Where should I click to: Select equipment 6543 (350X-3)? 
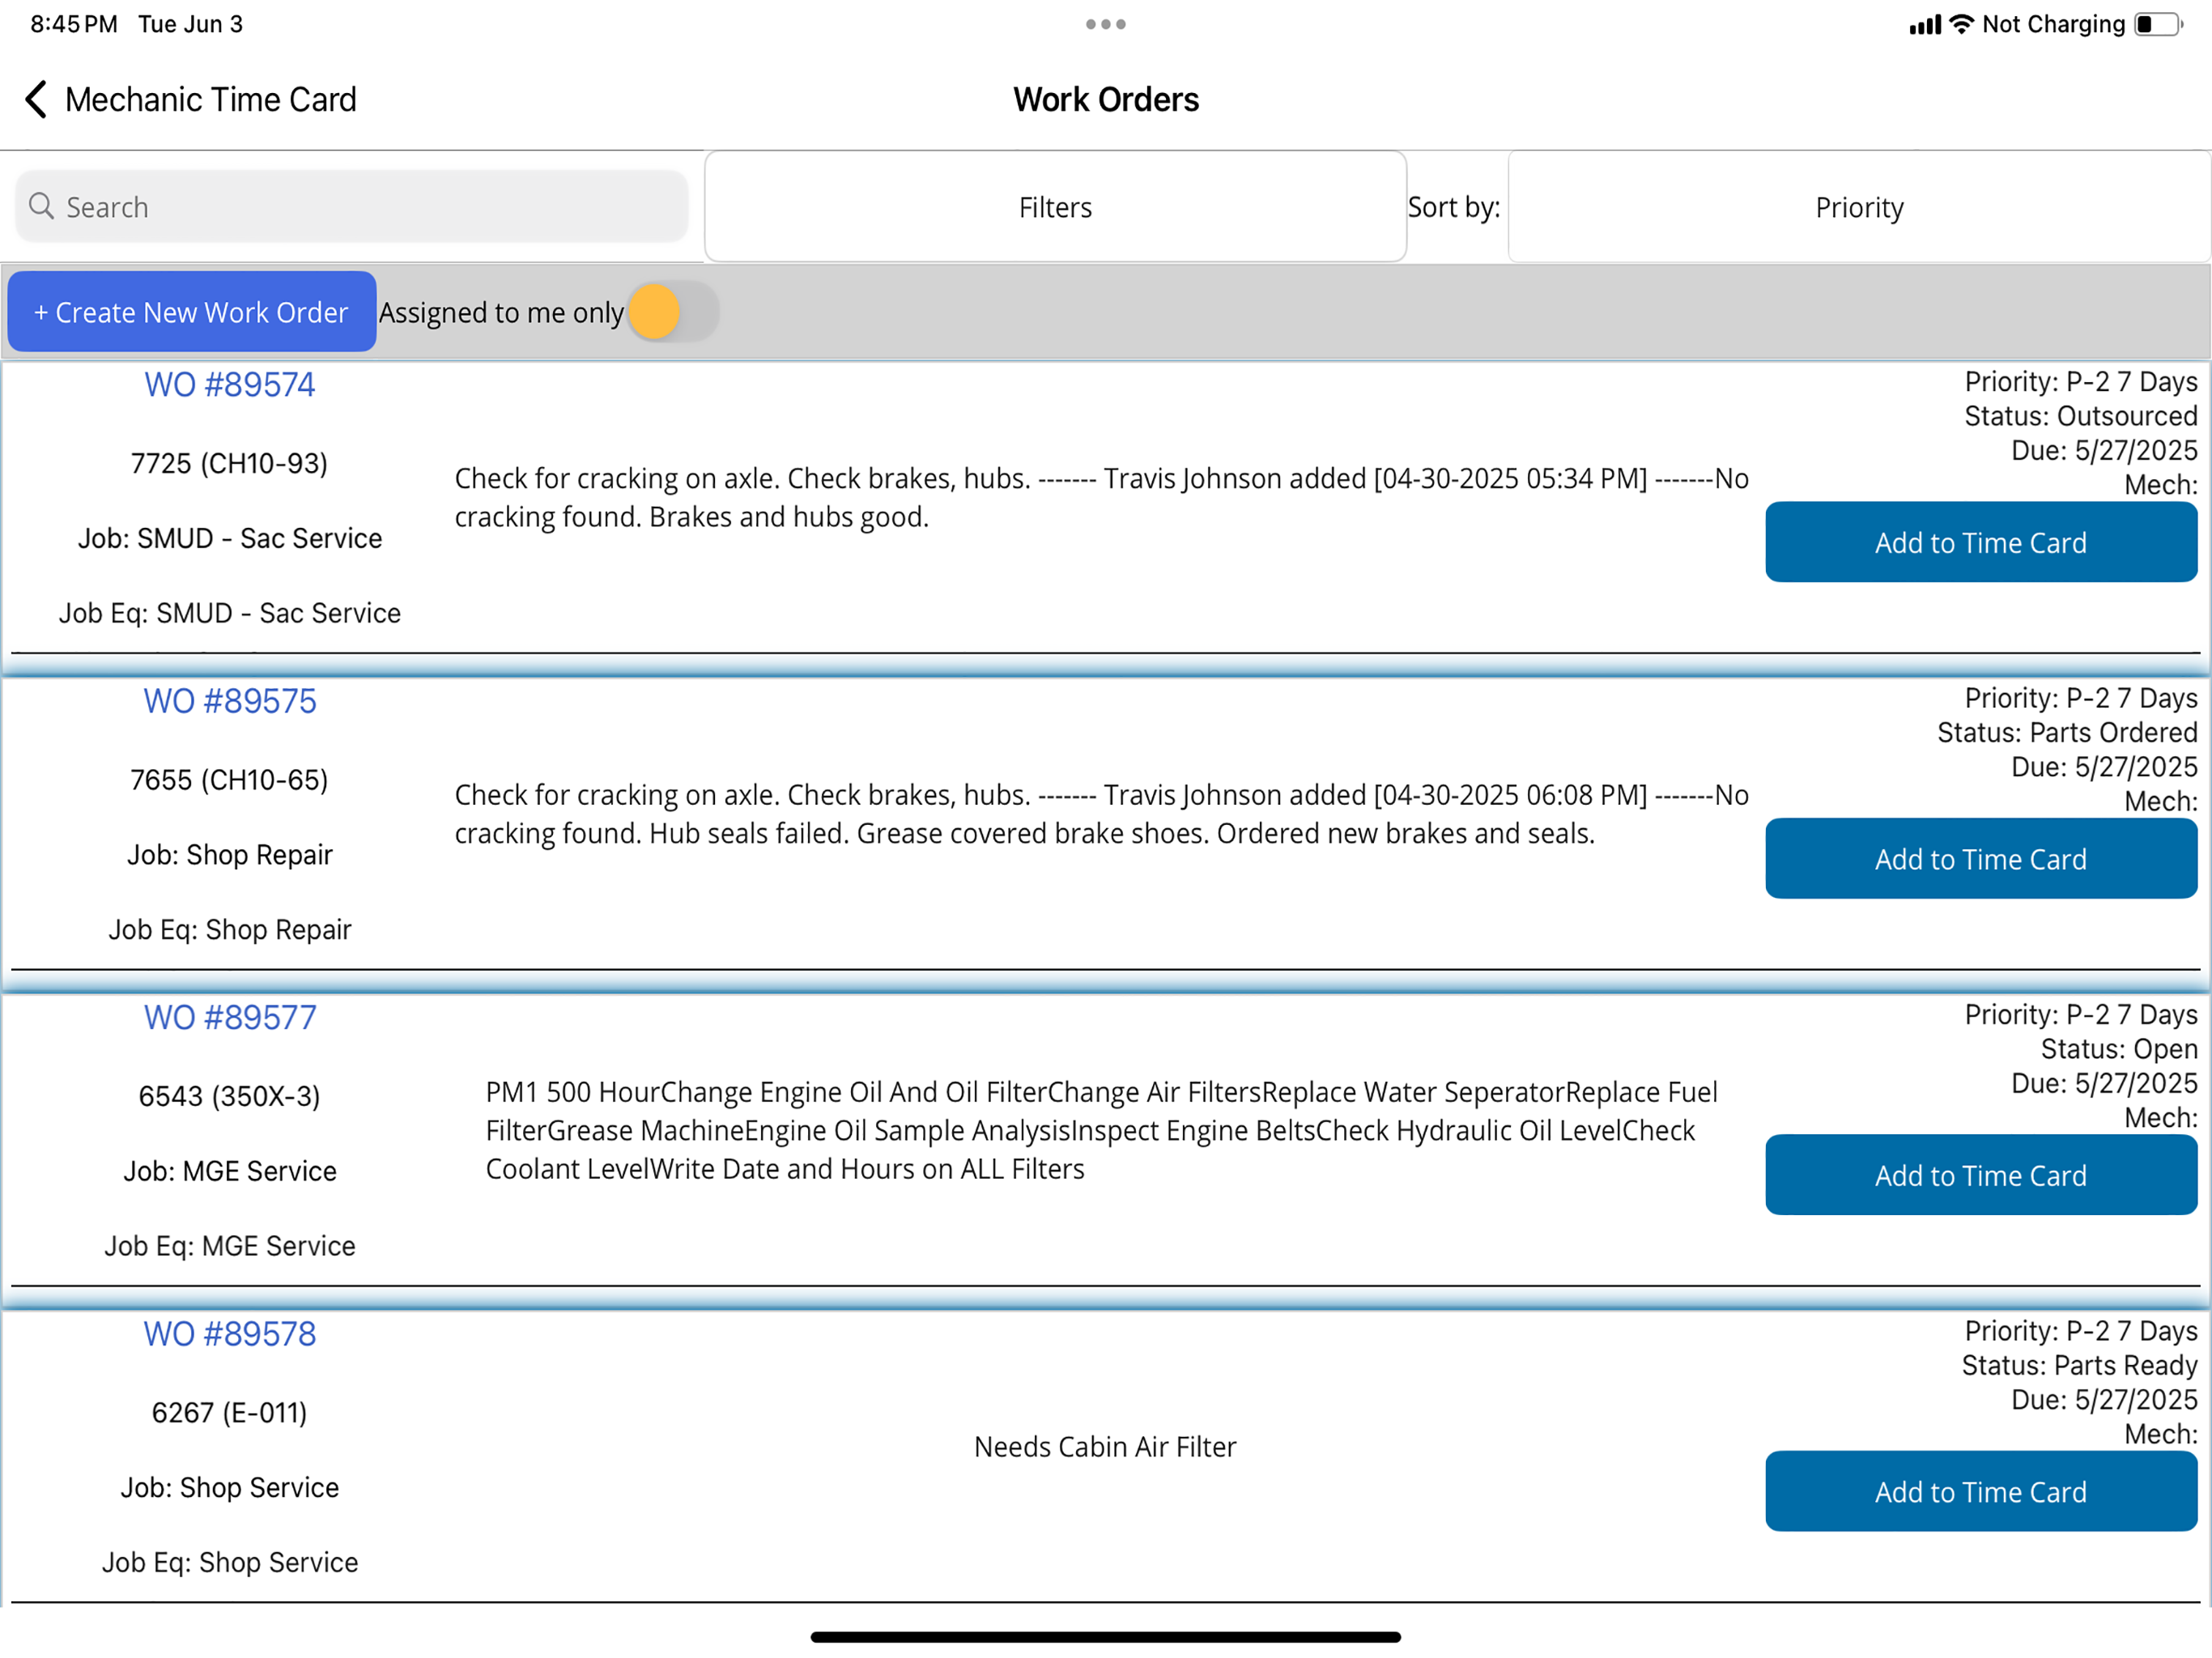(x=230, y=1097)
